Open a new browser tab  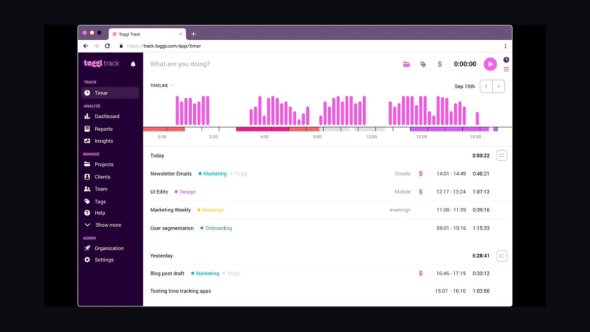pos(194,34)
